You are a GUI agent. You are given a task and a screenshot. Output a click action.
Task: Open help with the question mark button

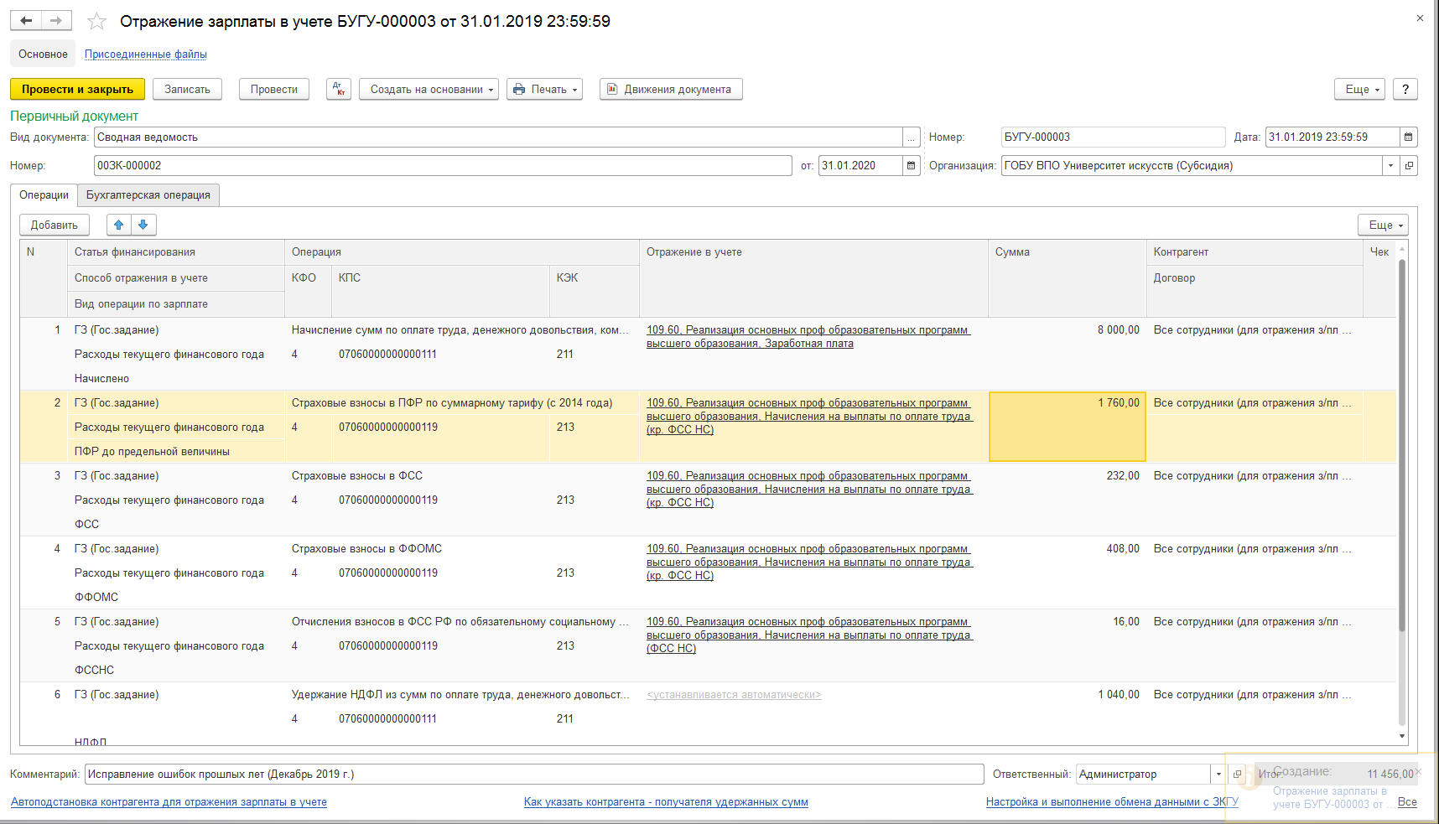[1405, 89]
